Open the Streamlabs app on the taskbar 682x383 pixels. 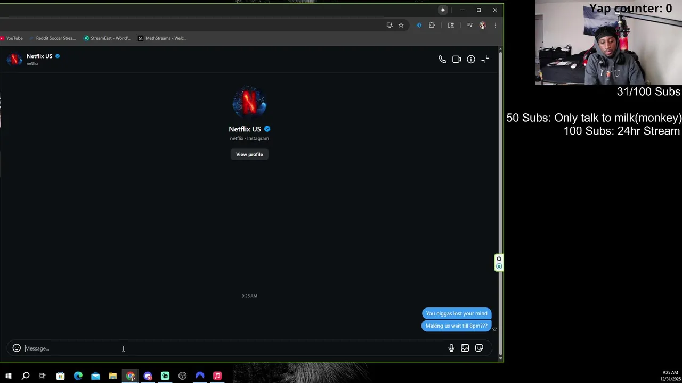tap(165, 376)
